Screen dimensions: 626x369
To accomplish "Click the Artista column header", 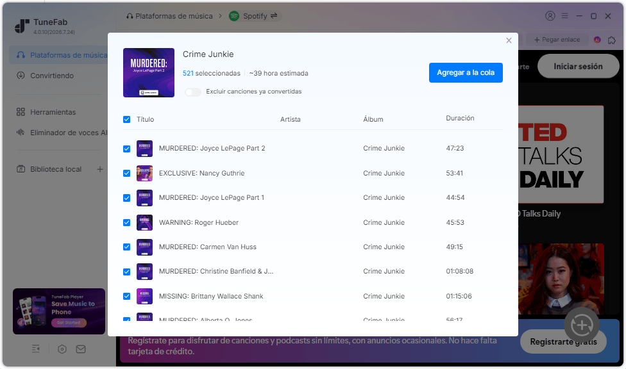I will pos(291,119).
